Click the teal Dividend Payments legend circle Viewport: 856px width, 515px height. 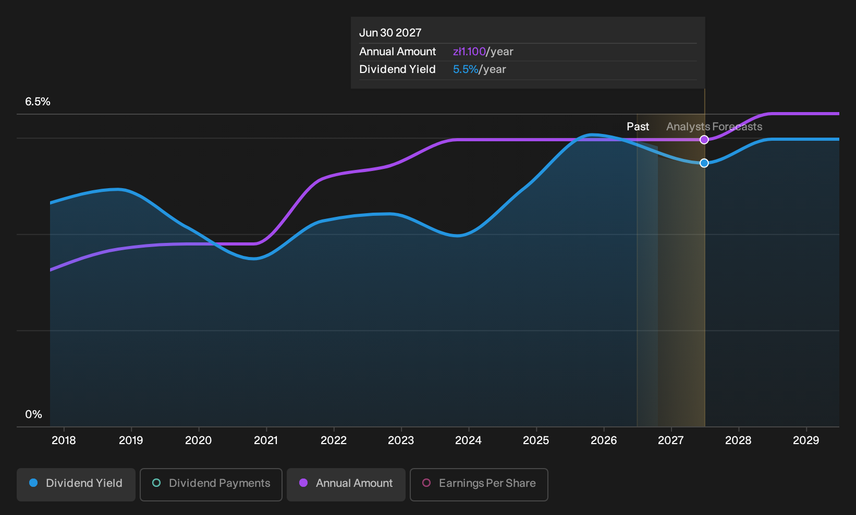coord(156,483)
